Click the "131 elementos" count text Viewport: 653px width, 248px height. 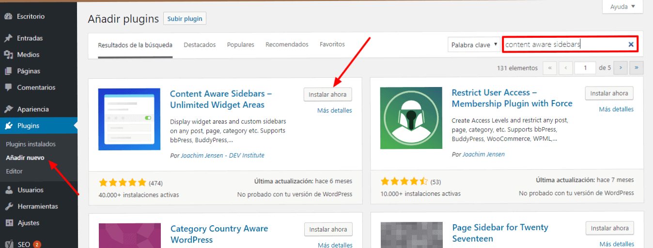coord(517,68)
